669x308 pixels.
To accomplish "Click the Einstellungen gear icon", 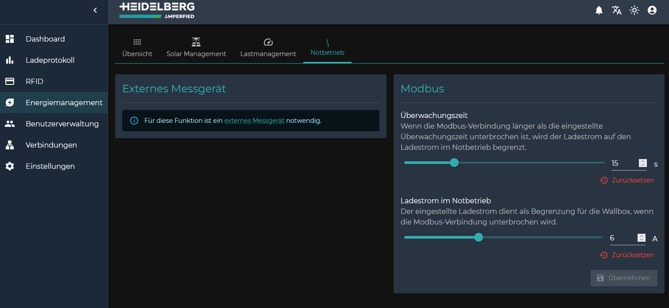I will point(10,166).
